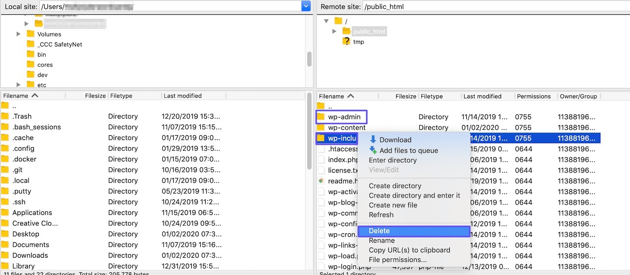Click the wp-admin folder icon
This screenshot has width=630, height=275.
click(321, 117)
